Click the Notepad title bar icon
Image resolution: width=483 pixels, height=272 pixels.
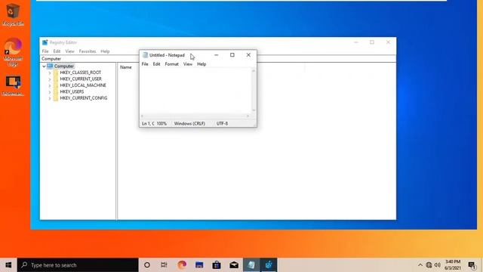pos(145,55)
